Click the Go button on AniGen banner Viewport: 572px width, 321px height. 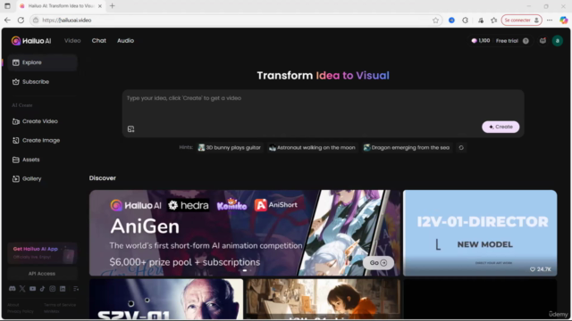point(378,263)
